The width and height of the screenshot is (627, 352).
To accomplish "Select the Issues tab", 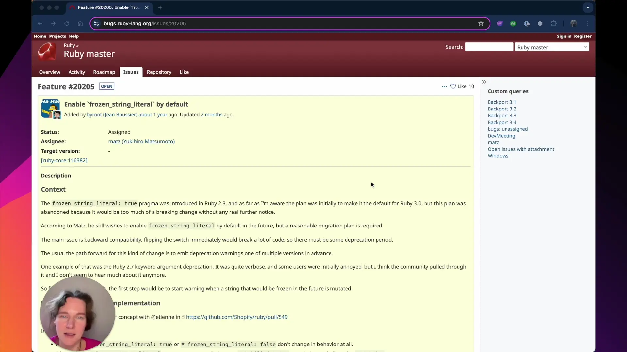I will tap(131, 72).
